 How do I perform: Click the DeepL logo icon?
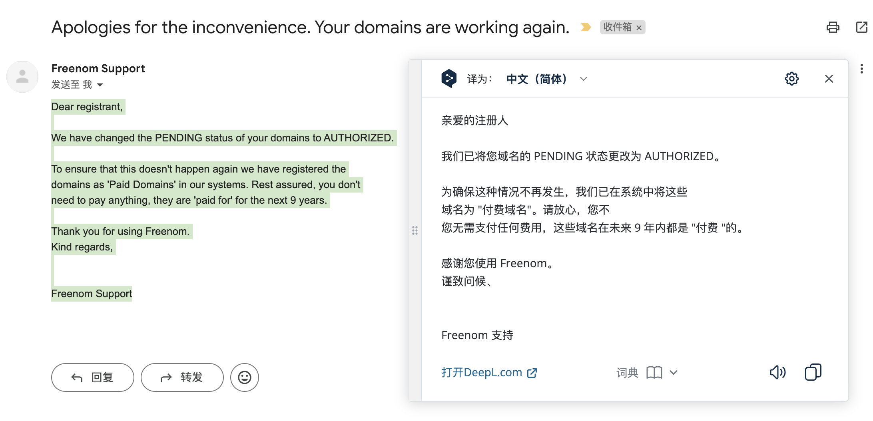[x=449, y=78]
